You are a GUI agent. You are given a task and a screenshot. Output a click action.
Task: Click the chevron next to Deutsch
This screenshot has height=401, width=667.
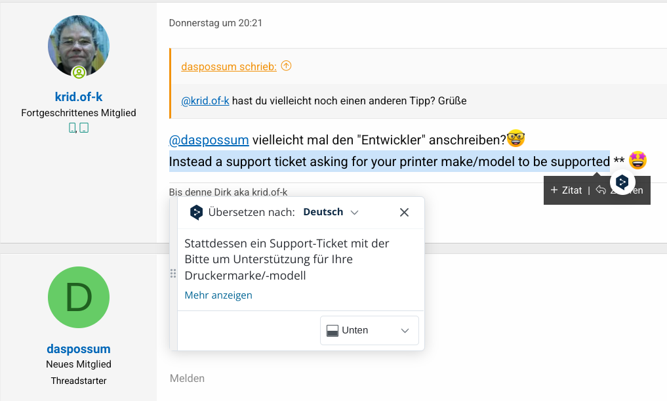[x=354, y=213]
